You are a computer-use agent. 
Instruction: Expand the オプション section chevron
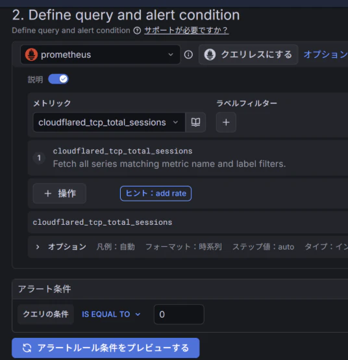38,247
